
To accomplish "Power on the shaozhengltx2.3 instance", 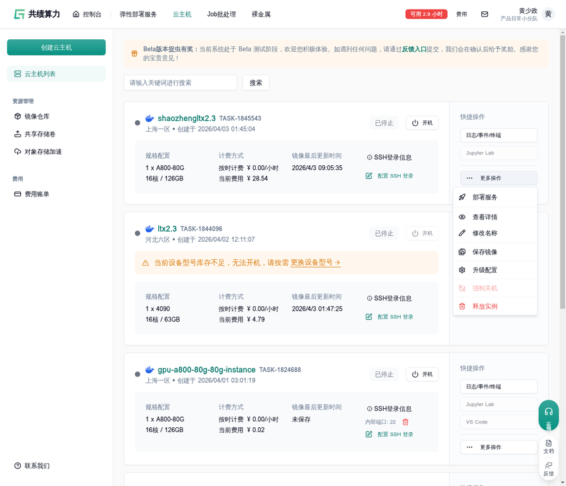I will point(422,123).
